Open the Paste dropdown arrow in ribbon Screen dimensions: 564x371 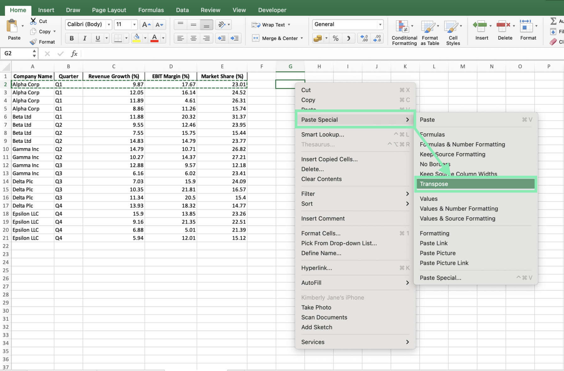click(x=23, y=26)
